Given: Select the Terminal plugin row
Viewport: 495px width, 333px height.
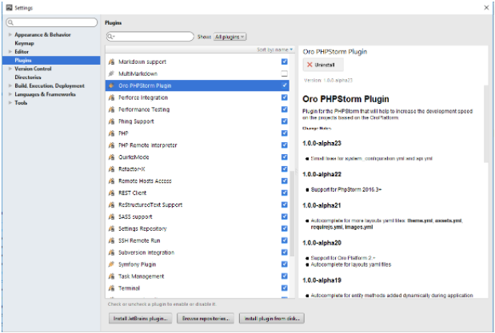Looking at the screenshot, I should point(197,288).
